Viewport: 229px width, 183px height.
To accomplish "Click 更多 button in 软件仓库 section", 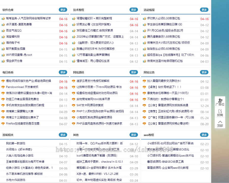I will (63, 10).
